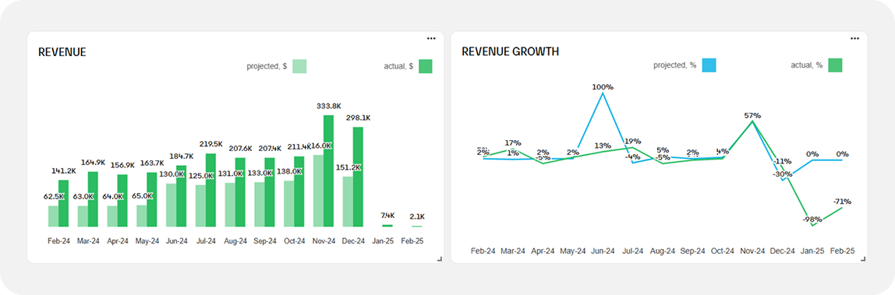Viewport: 895px width, 295px height.
Task: Click the 7.4K data label
Action: point(387,216)
